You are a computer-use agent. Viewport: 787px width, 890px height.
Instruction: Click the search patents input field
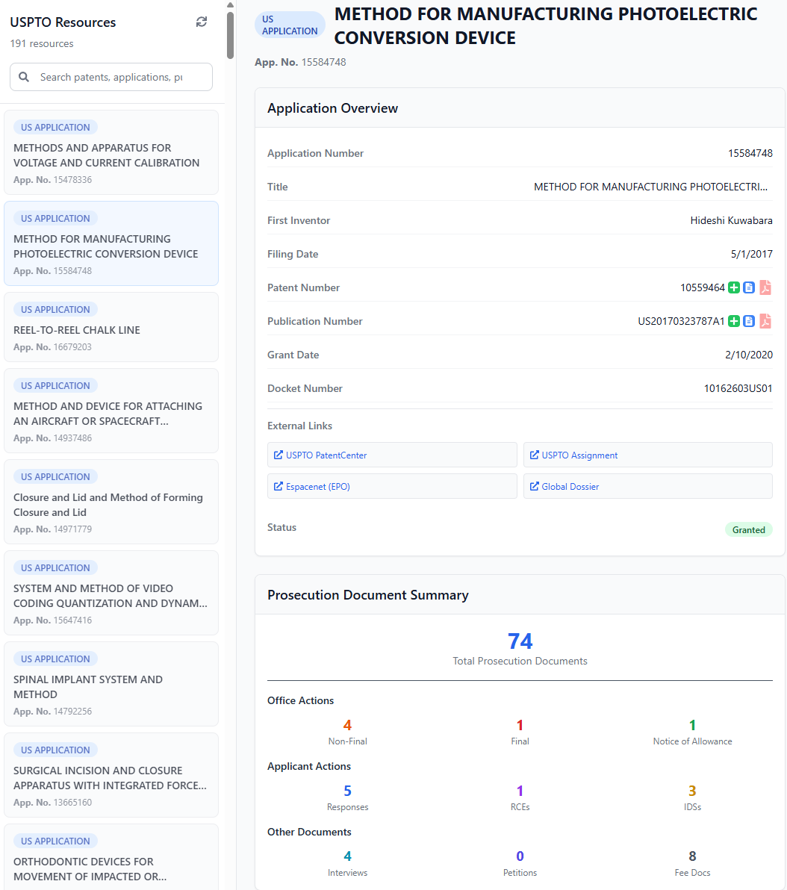click(x=119, y=77)
